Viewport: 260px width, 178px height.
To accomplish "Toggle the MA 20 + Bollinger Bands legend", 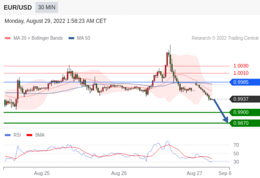I will click(x=34, y=38).
